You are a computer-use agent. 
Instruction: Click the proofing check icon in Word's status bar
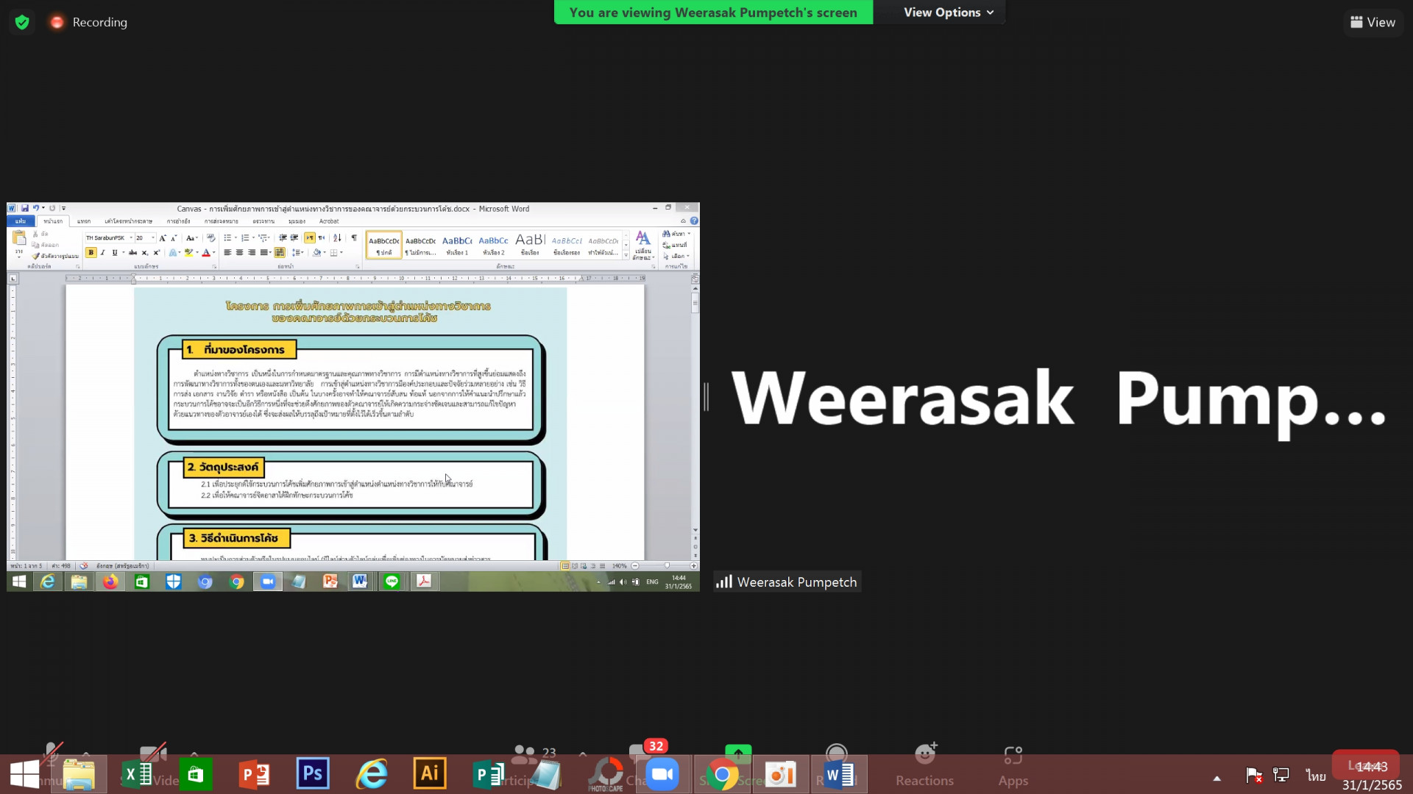pos(84,566)
